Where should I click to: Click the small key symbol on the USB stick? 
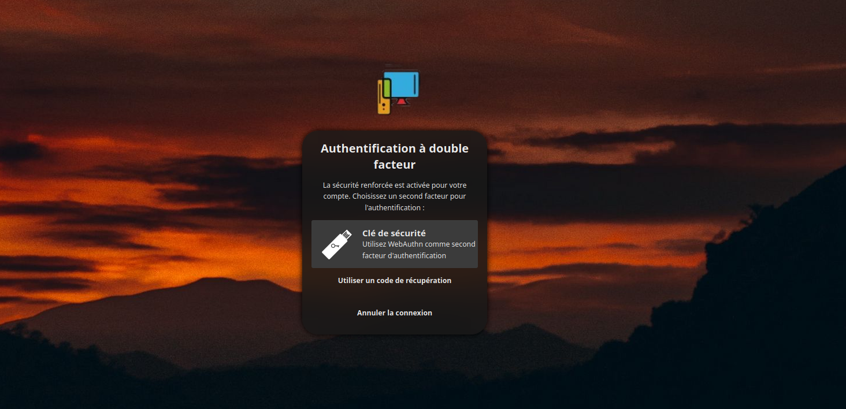pos(335,247)
